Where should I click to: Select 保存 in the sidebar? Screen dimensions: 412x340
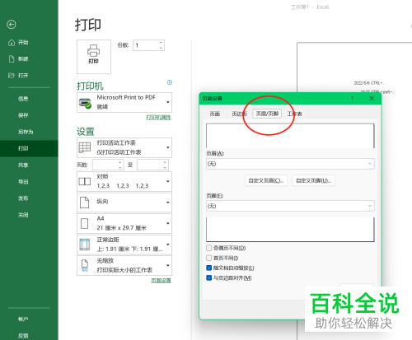[23, 115]
